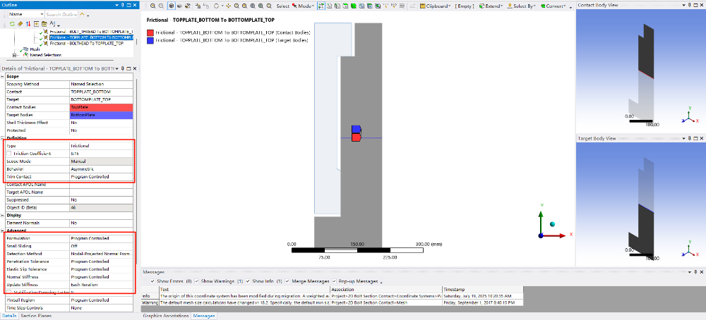Click the tag filter icon in Outline
The width and height of the screenshot is (706, 320).
[20, 24]
